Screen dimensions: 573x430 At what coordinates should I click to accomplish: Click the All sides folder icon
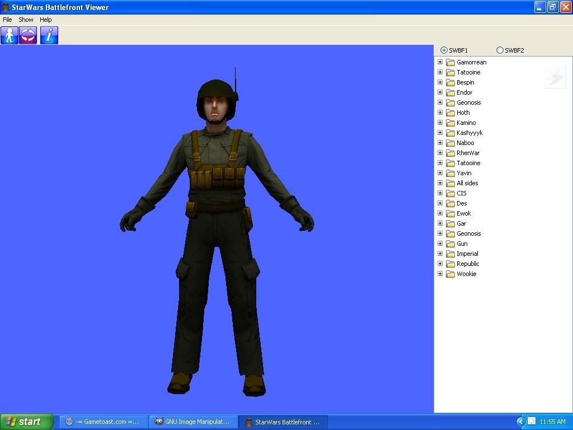pos(450,183)
